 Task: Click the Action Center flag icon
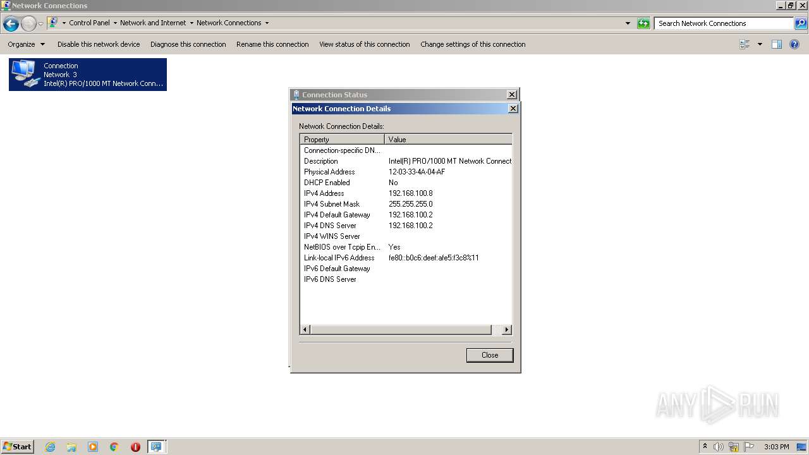tap(749, 447)
